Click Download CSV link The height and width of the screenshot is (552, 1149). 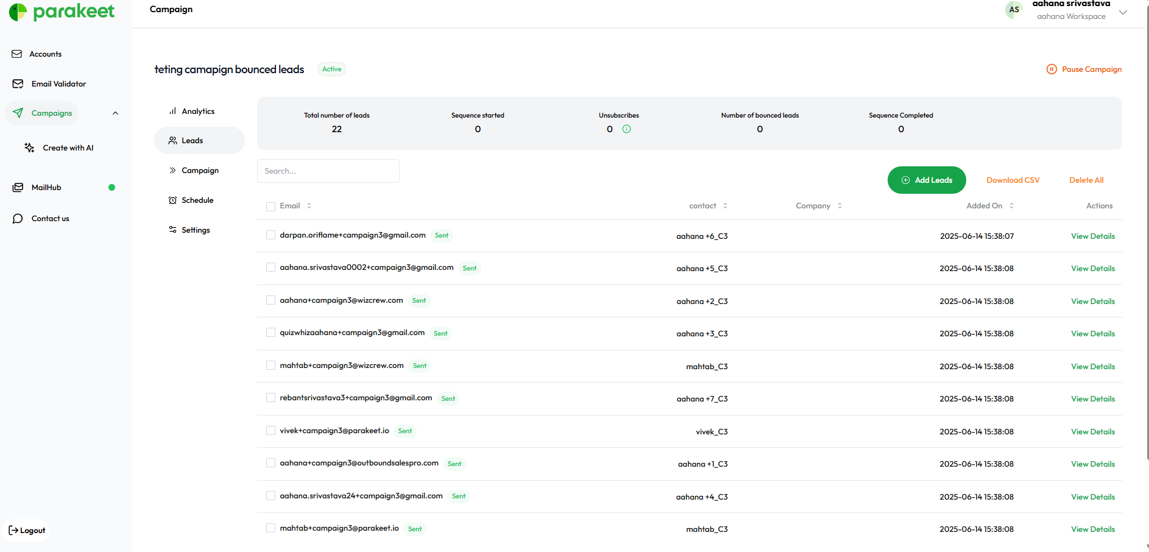coord(1013,180)
